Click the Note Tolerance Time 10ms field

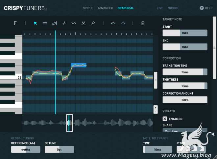tap(157, 149)
